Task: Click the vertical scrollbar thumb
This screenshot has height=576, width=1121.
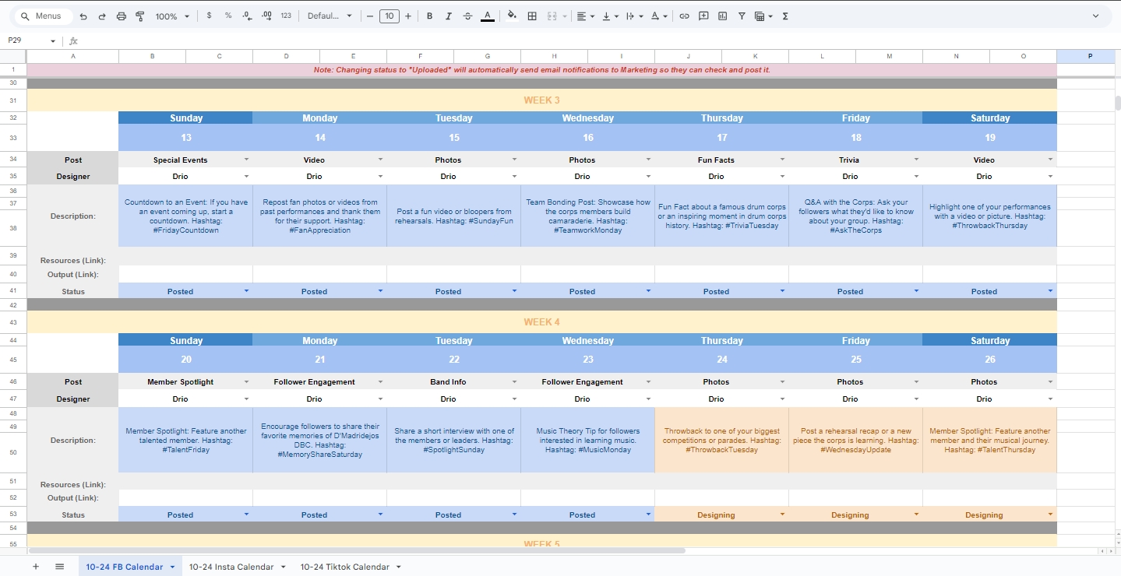Action: (x=1117, y=103)
